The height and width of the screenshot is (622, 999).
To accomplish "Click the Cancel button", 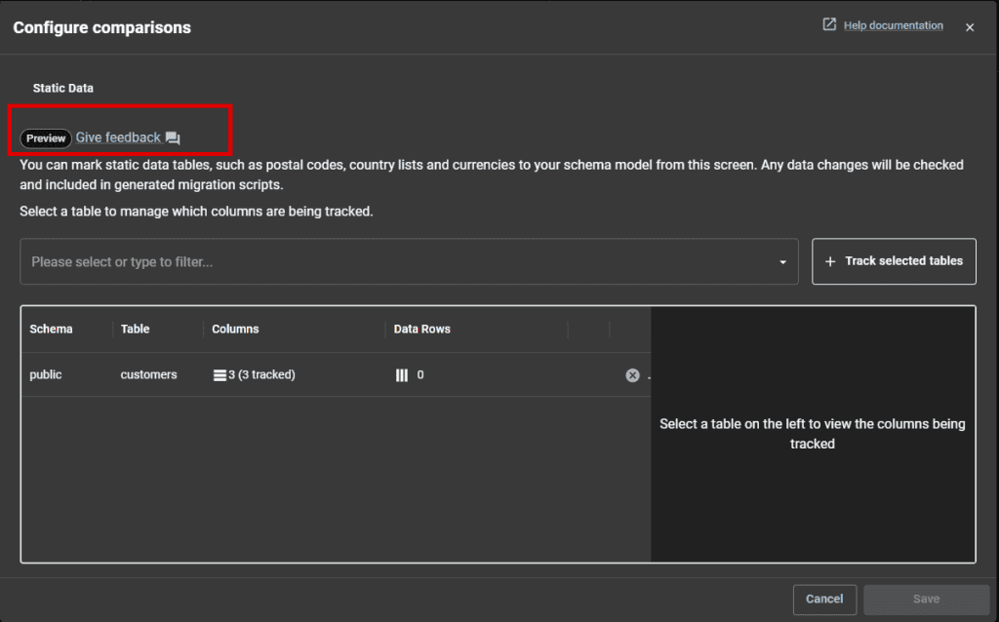I will coord(824,599).
